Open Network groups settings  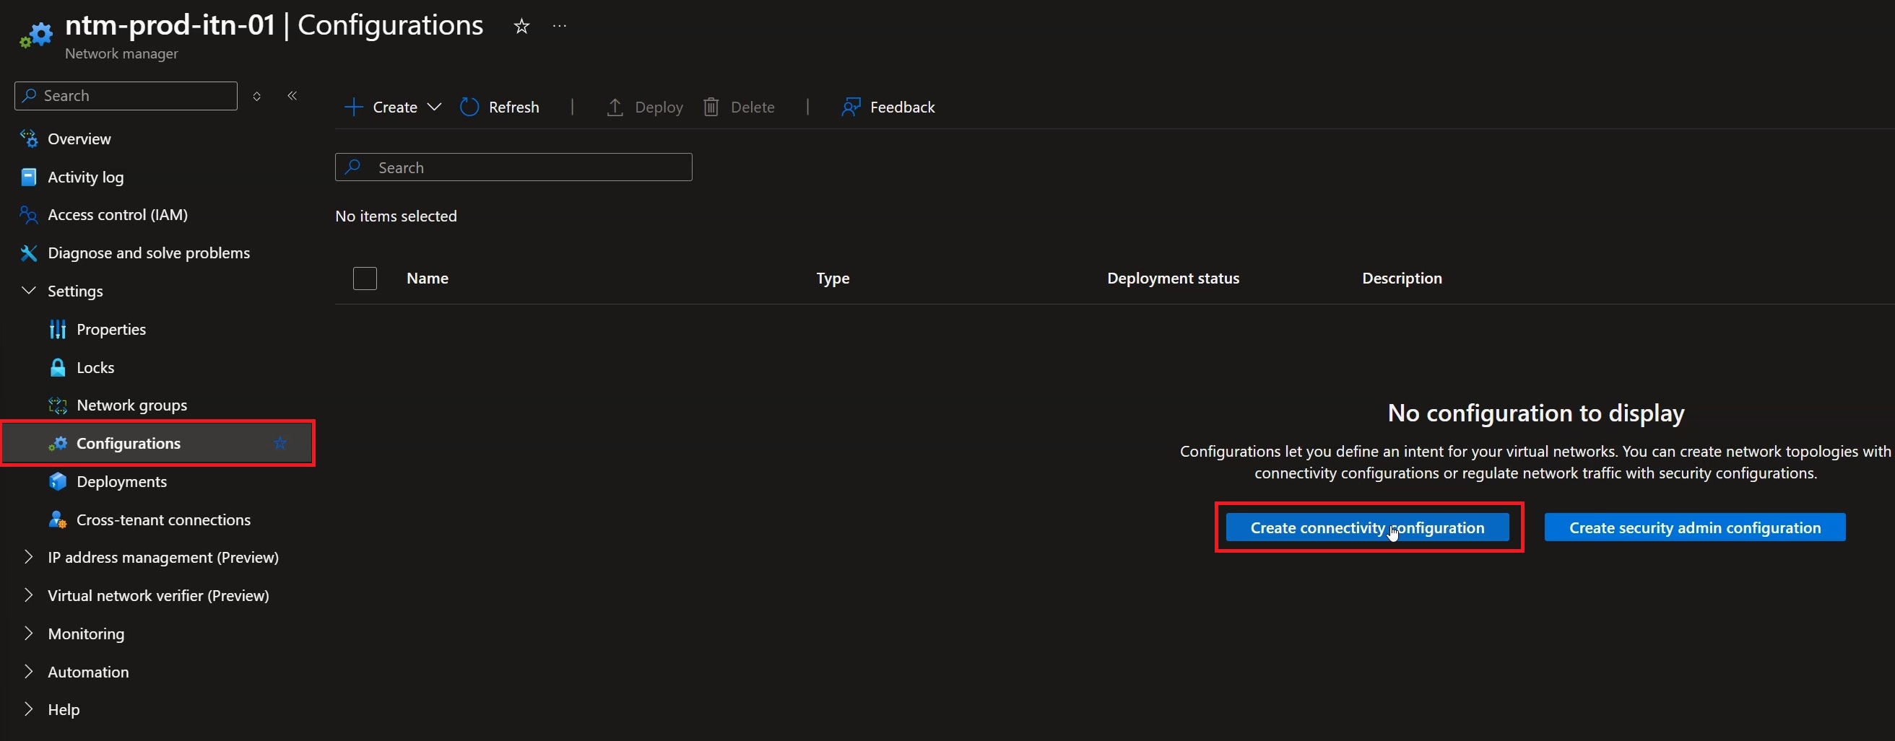(131, 405)
